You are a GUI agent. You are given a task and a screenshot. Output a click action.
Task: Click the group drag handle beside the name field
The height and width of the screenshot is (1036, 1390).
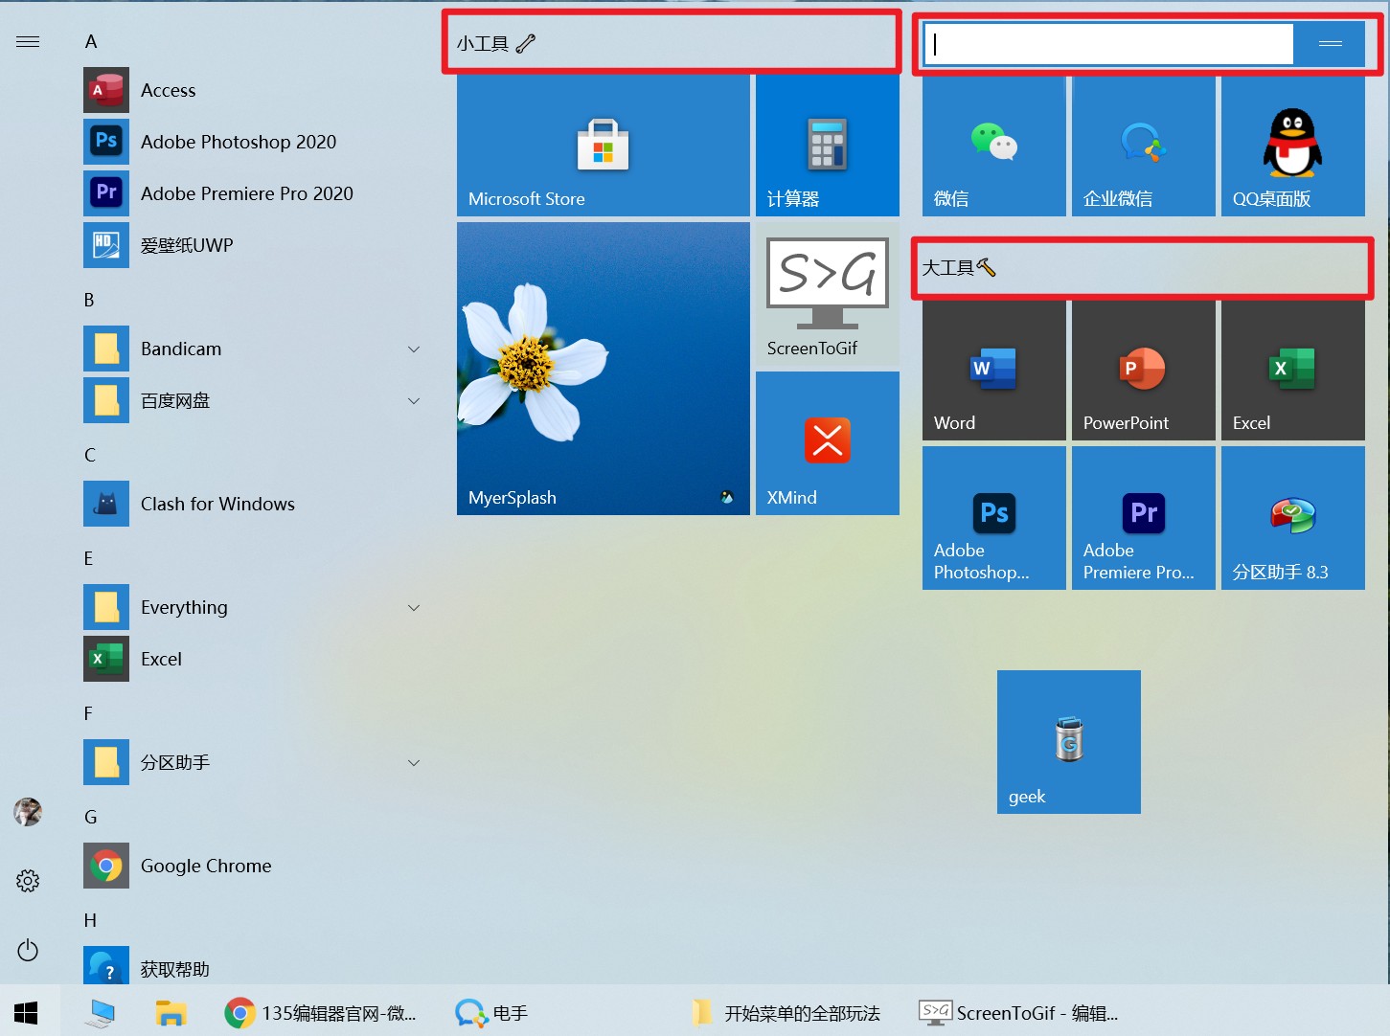1330,44
